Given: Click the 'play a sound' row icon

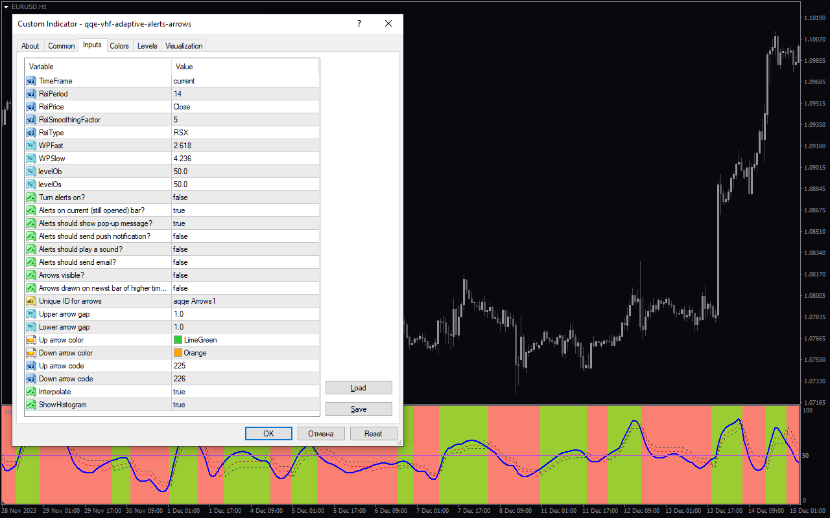Looking at the screenshot, I should (x=31, y=249).
